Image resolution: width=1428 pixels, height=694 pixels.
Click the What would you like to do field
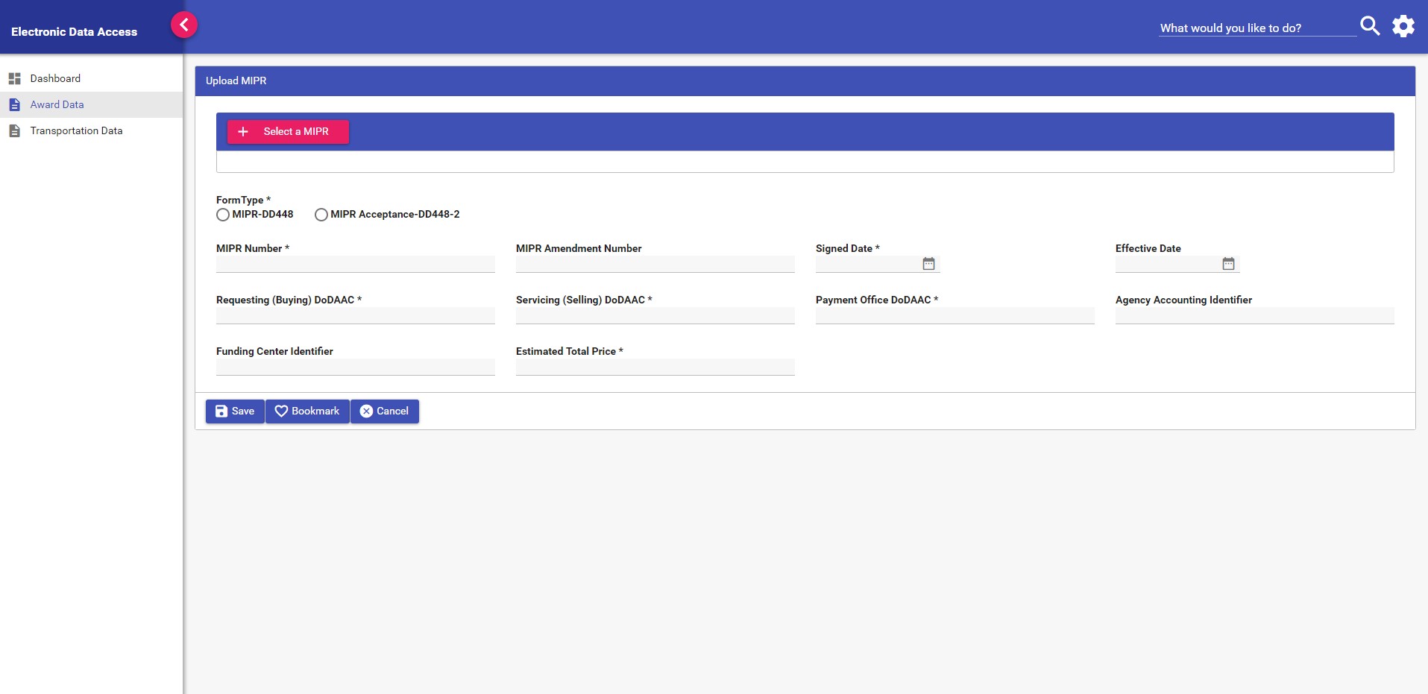click(1256, 28)
